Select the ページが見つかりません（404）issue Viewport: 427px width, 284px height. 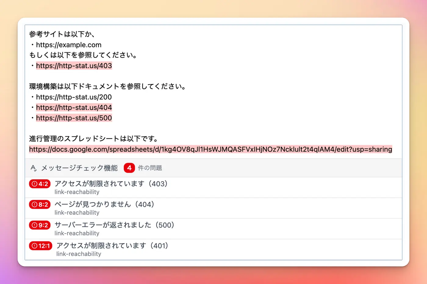213,208
